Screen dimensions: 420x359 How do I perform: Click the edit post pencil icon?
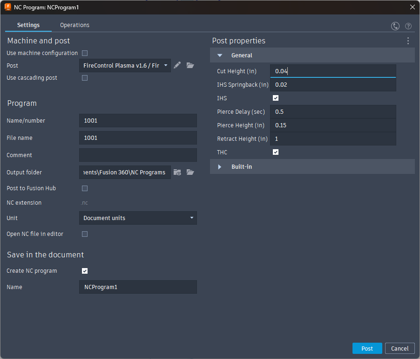point(177,66)
